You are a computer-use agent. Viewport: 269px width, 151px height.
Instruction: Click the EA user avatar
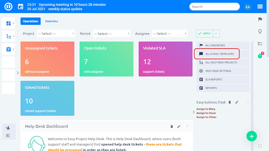click(x=248, y=7)
